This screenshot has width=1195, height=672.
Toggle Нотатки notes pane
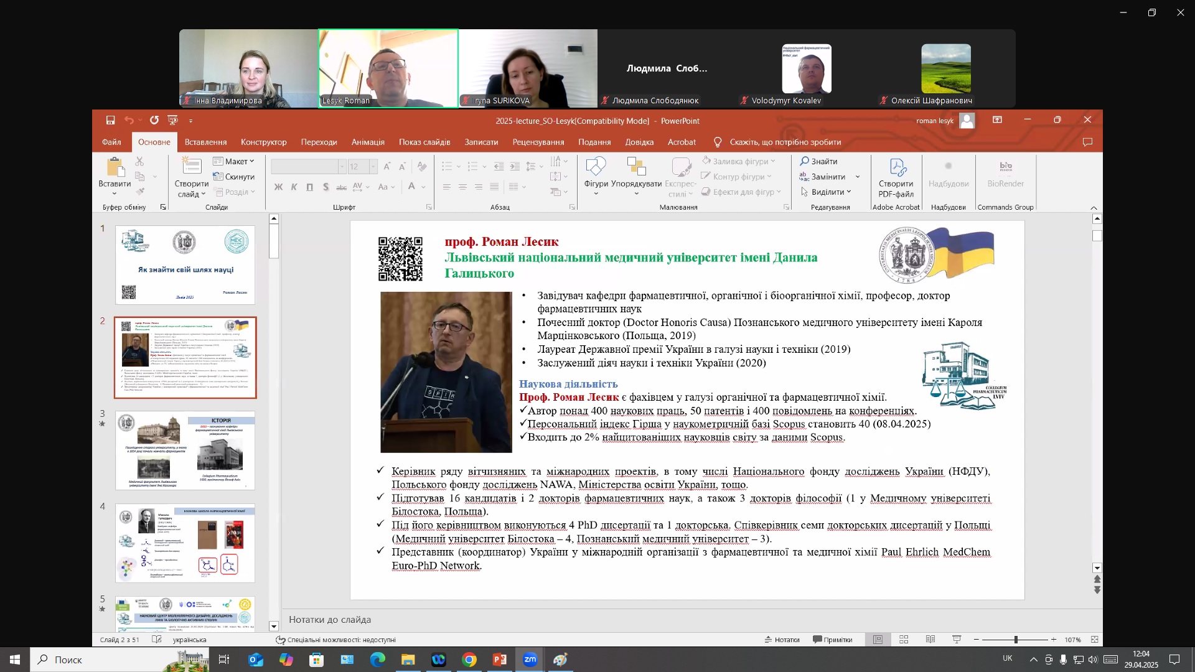pos(782,640)
